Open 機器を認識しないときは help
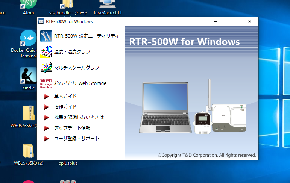Viewport: 290px width, 183px height. point(79,117)
